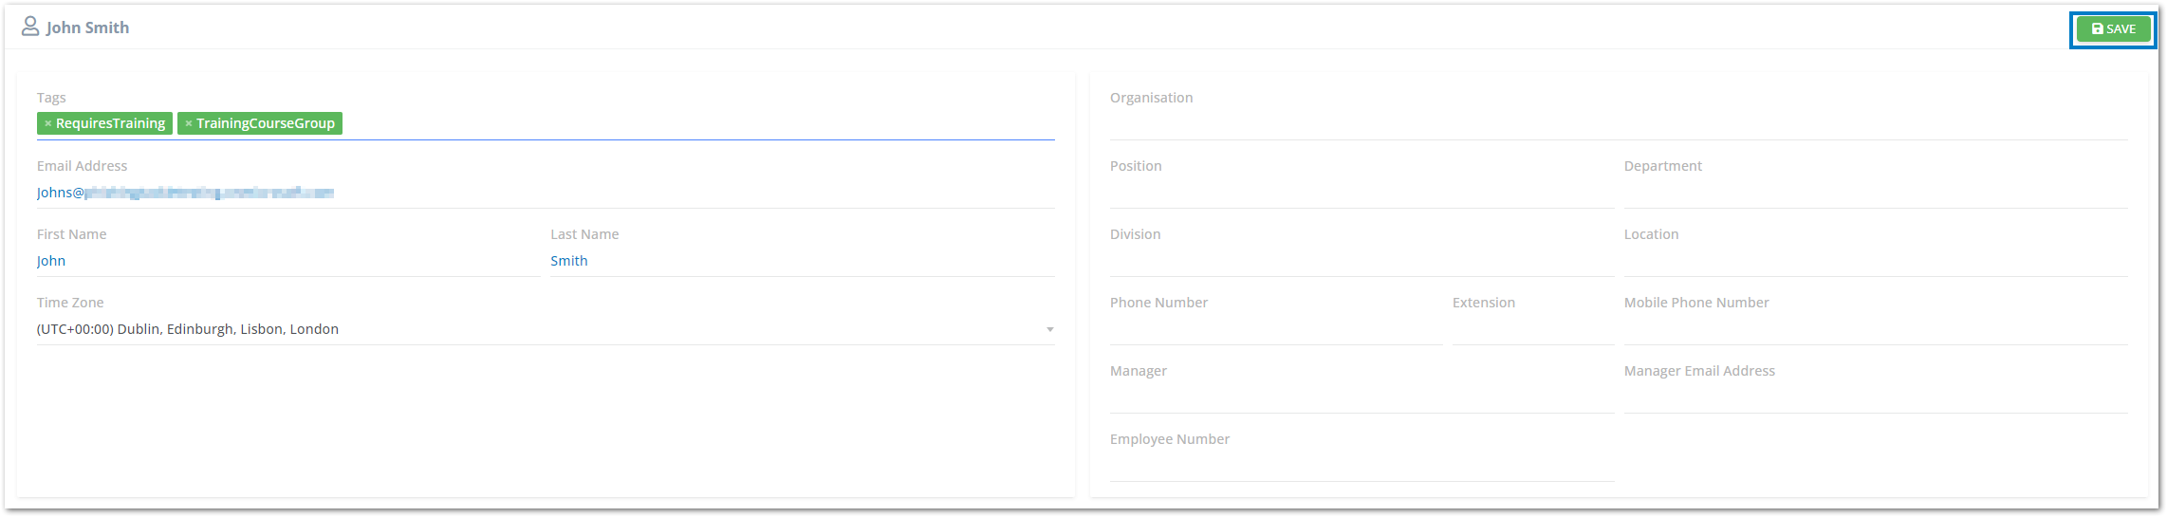This screenshot has width=2167, height=517.
Task: Focus the Manager Email Address field
Action: pos(1876,397)
